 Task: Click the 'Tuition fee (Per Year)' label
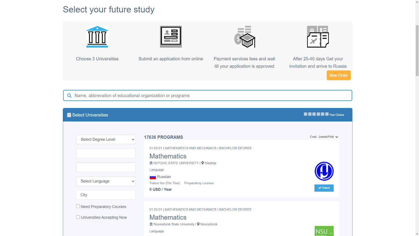tap(165, 183)
